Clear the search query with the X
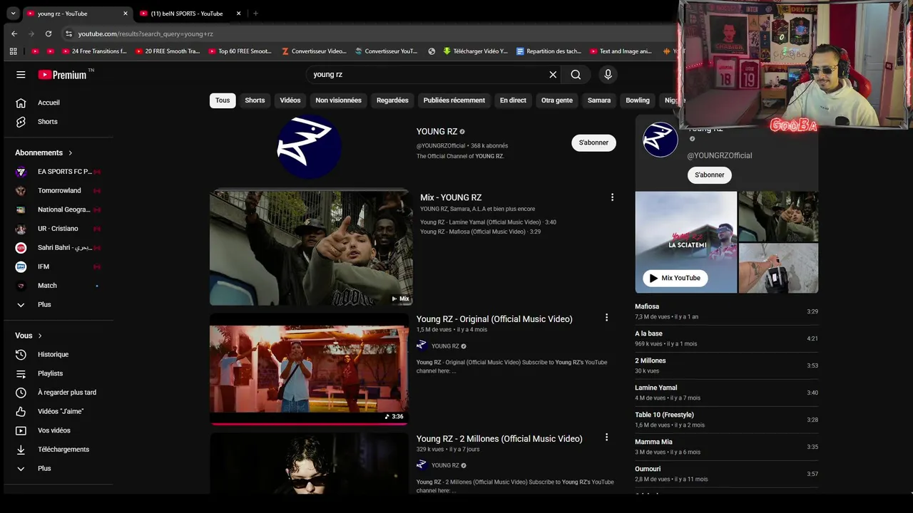The width and height of the screenshot is (913, 513). tap(553, 74)
